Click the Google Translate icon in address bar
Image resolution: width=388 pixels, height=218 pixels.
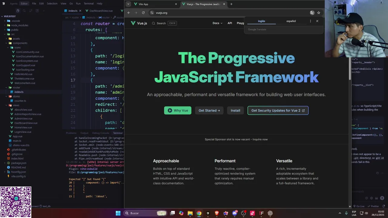pos(312,13)
